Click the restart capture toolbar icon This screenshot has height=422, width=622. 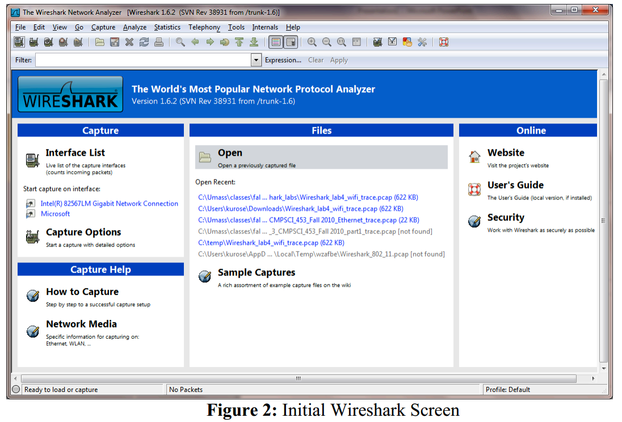pyautogui.click(x=78, y=42)
